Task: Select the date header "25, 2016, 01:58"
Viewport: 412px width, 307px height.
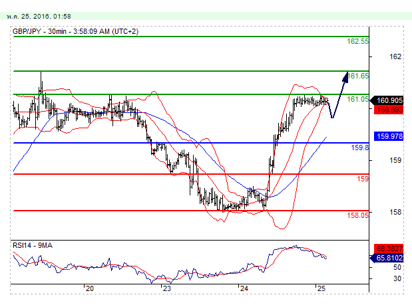Action: click(x=46, y=16)
